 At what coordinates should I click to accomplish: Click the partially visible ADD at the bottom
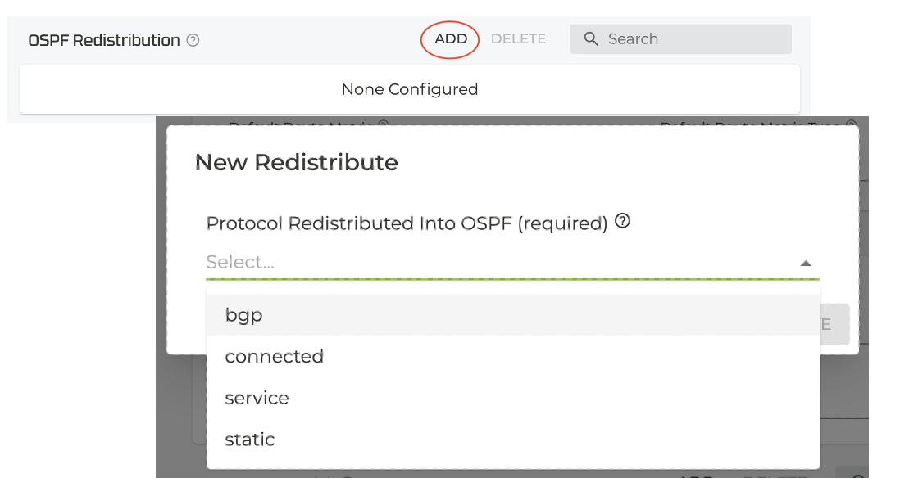[x=693, y=480]
